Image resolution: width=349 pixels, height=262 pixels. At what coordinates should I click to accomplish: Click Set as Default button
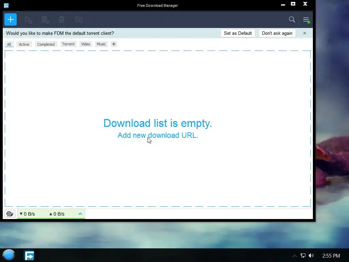coord(238,33)
